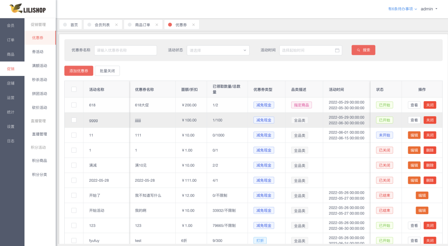This screenshot has height=246, width=448.
Task: Check the checkbox for 2022-05-28 row
Action: (74, 180)
